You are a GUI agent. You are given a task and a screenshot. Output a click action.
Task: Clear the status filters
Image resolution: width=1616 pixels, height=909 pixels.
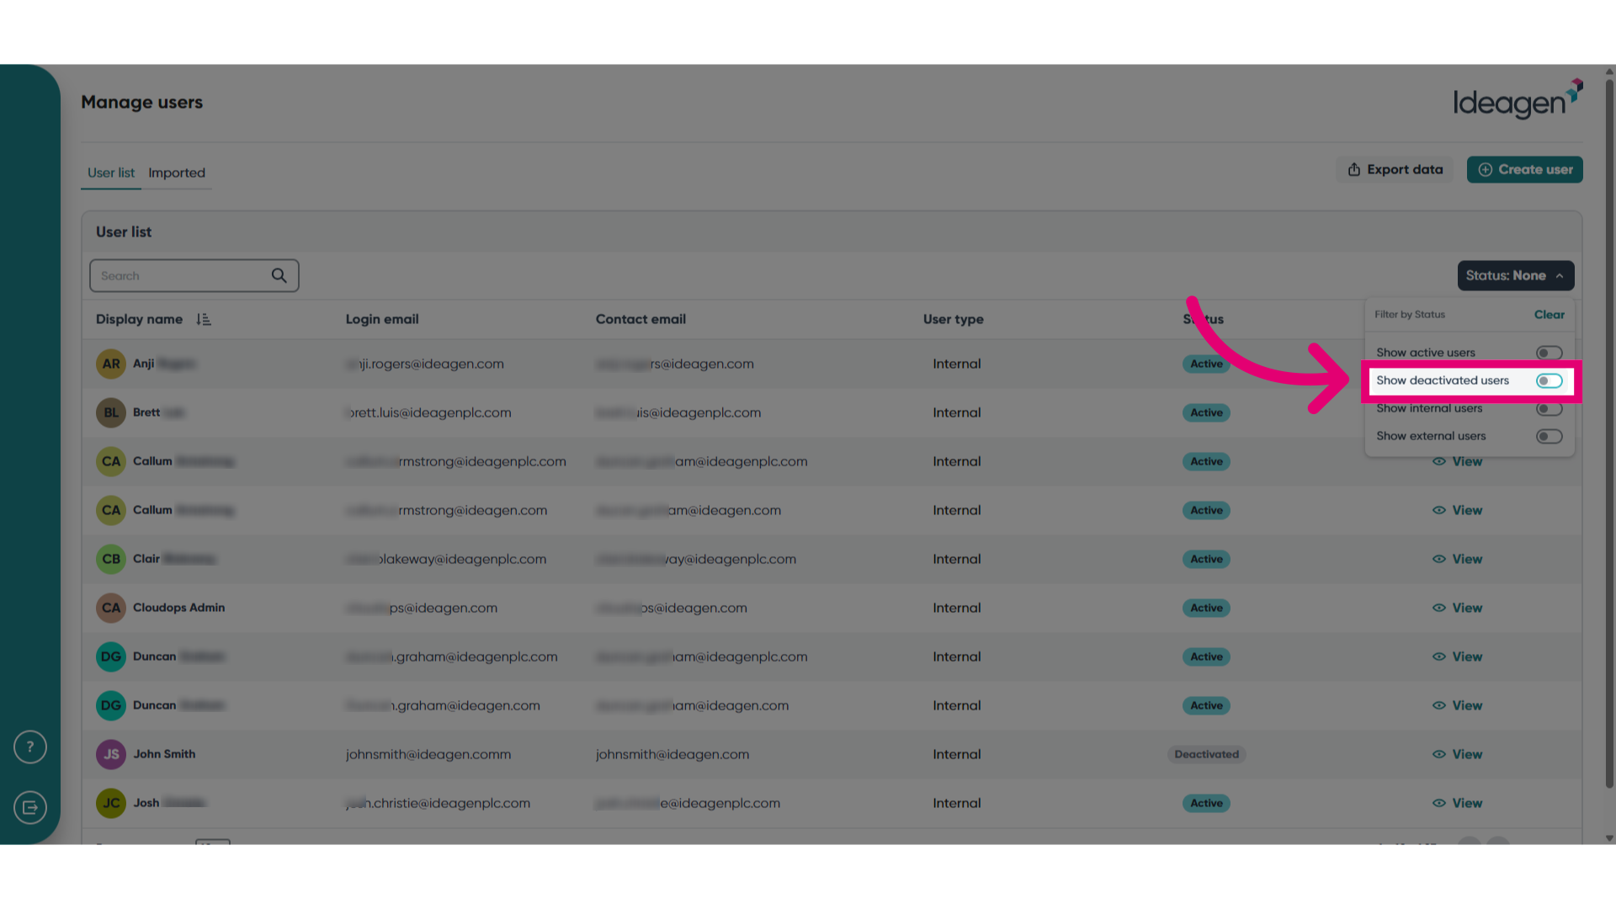[1549, 314]
